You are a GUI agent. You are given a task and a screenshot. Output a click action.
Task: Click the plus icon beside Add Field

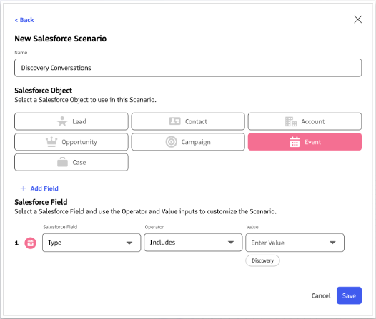tap(24, 188)
